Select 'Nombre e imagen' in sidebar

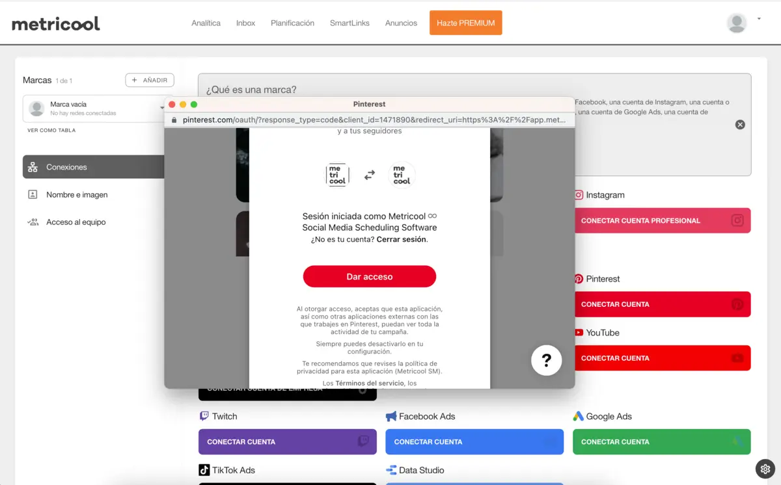tap(77, 195)
